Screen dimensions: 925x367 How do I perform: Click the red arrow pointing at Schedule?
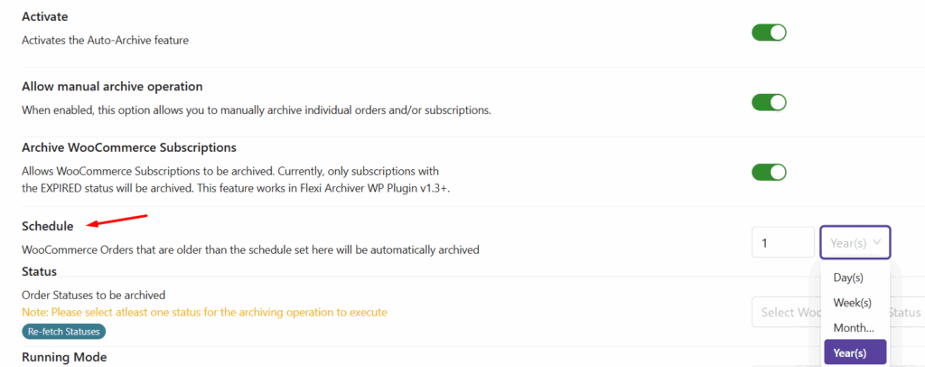pos(117,221)
